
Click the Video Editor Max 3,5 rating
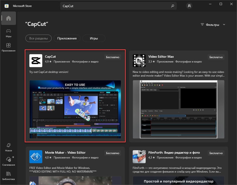(x=152, y=62)
